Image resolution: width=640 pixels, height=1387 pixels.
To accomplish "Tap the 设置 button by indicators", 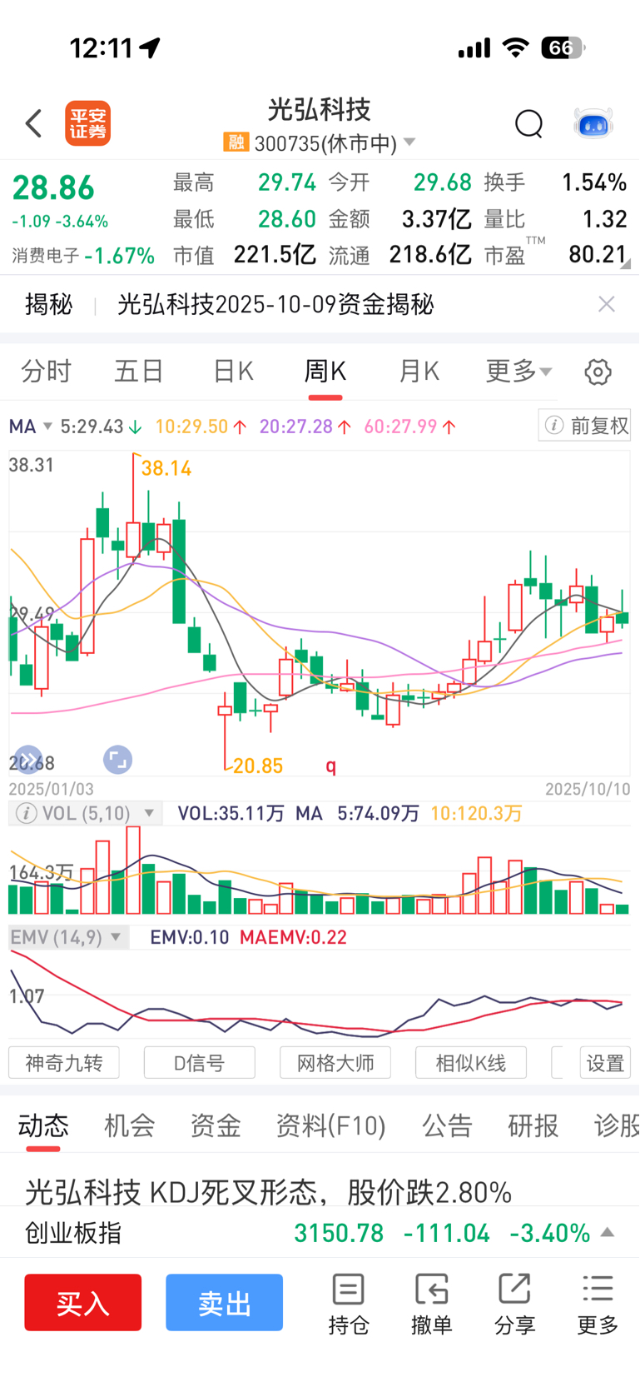I will [605, 1063].
